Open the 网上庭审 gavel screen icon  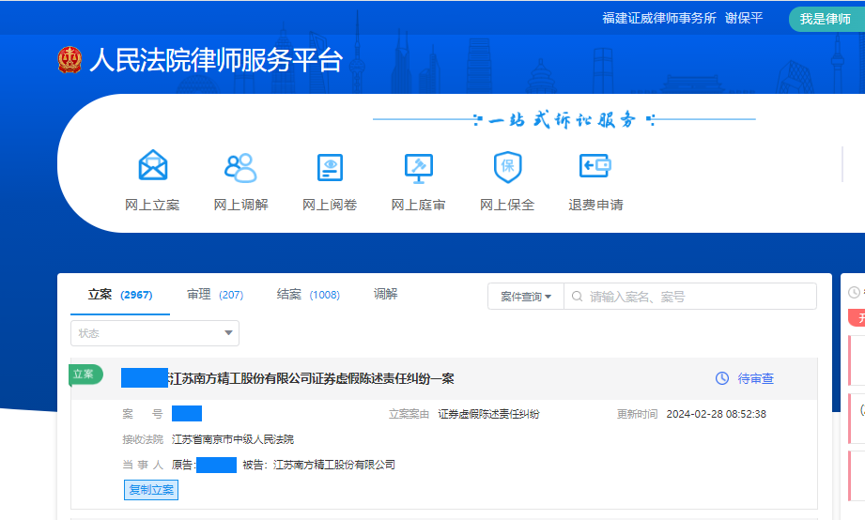(419, 168)
